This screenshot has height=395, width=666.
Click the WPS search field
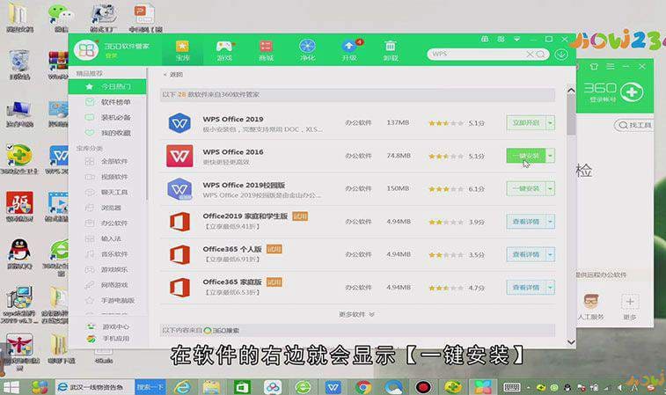[x=477, y=54]
